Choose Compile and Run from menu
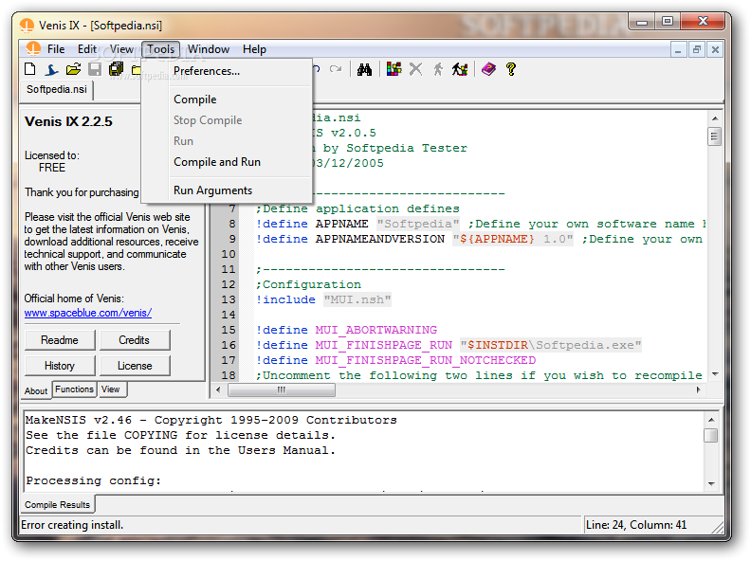The width and height of the screenshot is (751, 561). [x=227, y=162]
